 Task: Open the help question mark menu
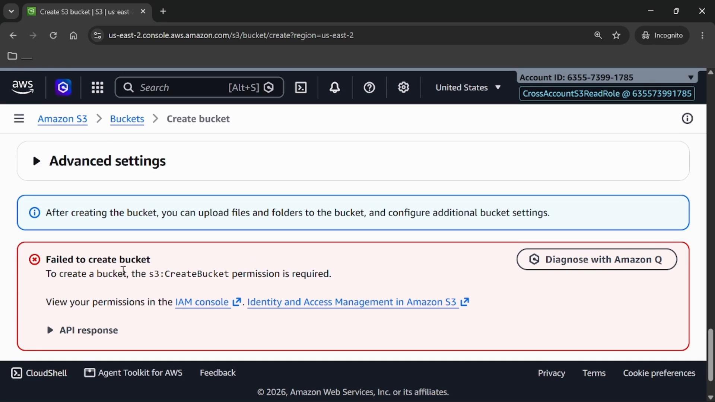pyautogui.click(x=369, y=87)
